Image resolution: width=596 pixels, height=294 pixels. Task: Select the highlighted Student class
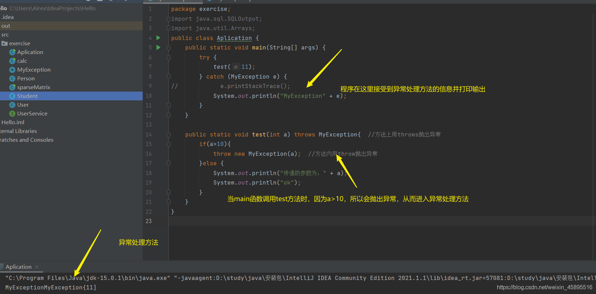pyautogui.click(x=27, y=96)
